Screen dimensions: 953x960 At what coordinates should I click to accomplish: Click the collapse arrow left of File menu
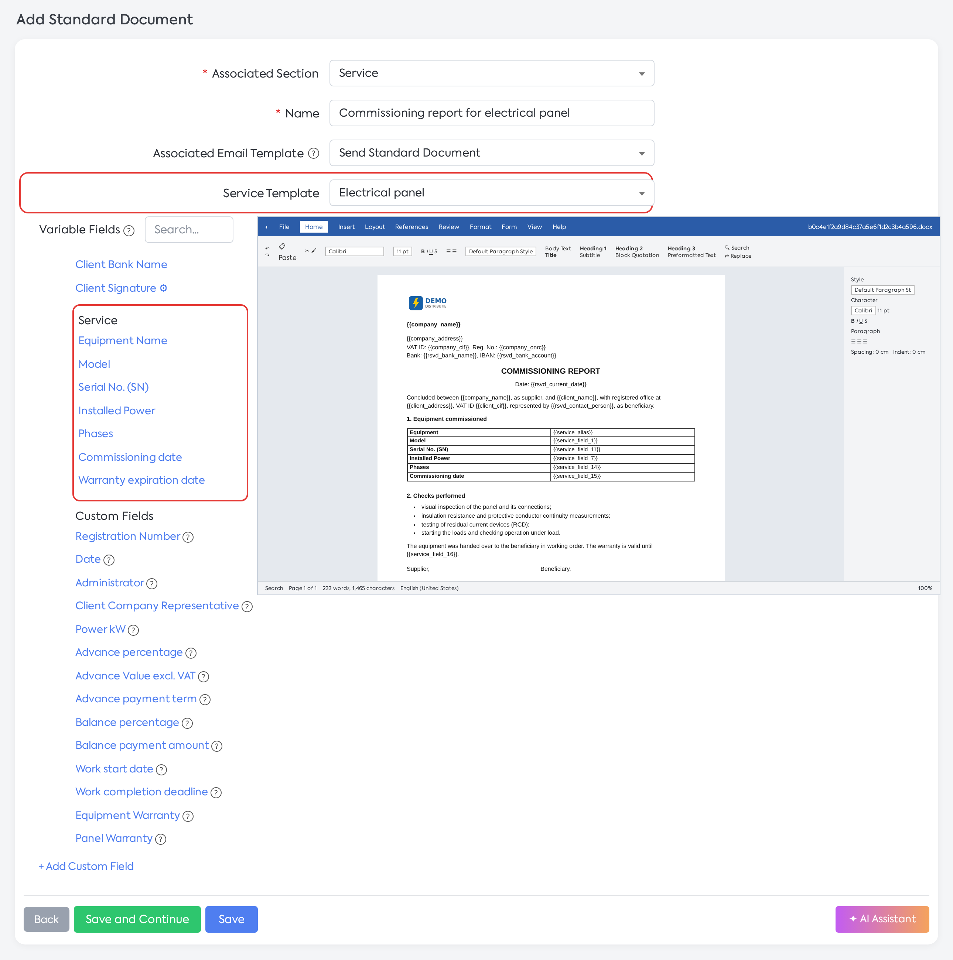click(266, 227)
